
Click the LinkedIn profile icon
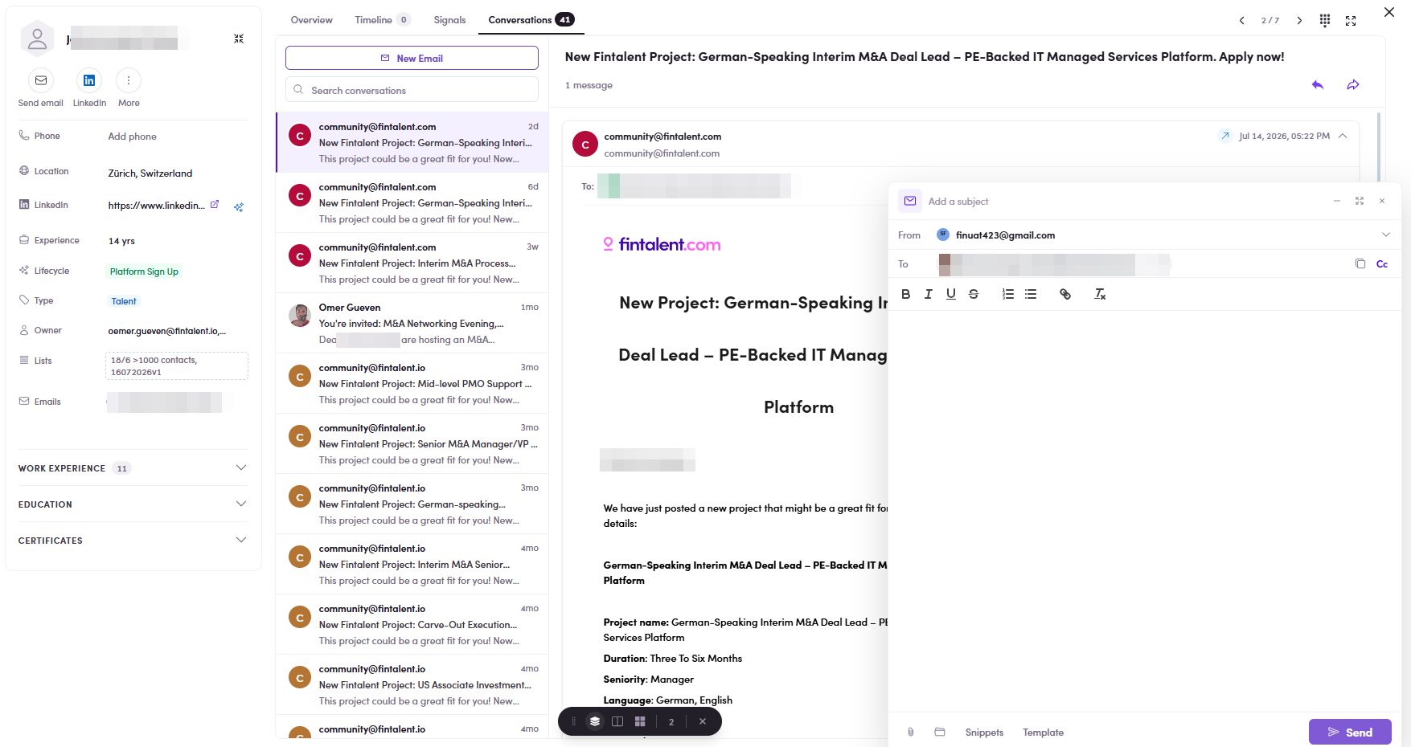pyautogui.click(x=89, y=80)
